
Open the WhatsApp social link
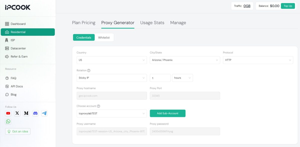pos(8,121)
